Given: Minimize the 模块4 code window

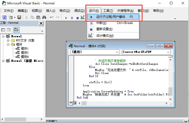Looking at the screenshot, I should [151, 46].
